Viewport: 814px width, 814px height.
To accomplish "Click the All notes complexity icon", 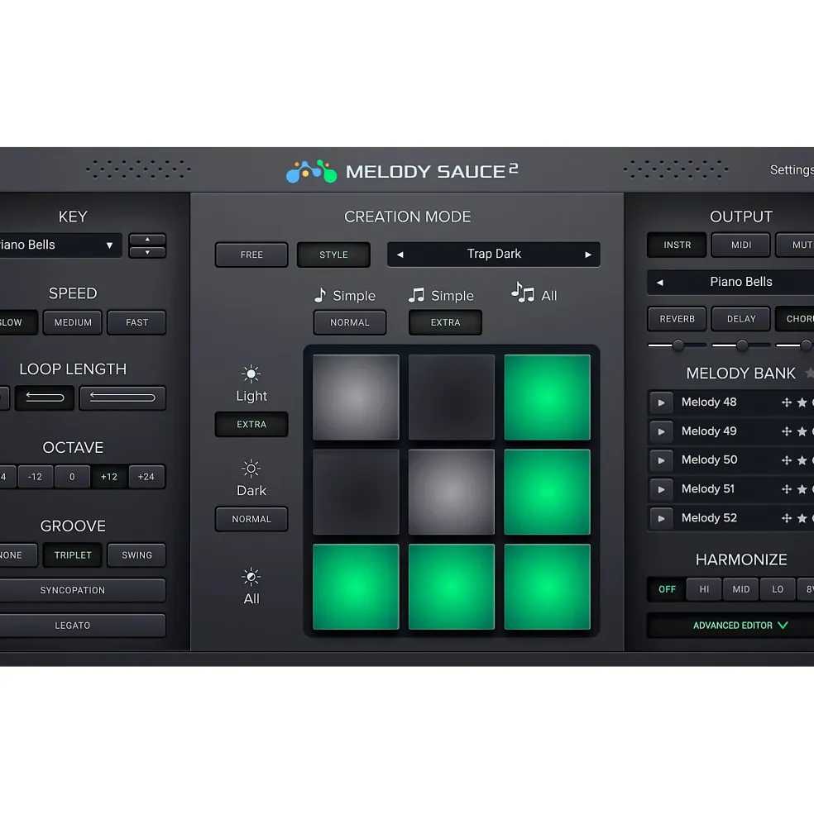I will pos(523,293).
